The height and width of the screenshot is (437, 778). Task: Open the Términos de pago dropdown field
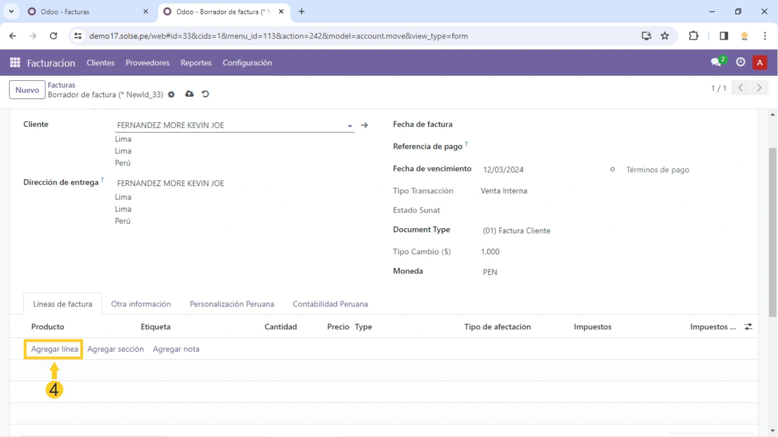(657, 170)
